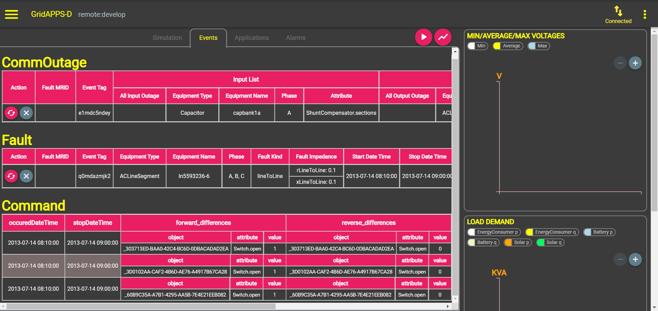Delete the Fault event q0mdazmjk2

[26, 176]
